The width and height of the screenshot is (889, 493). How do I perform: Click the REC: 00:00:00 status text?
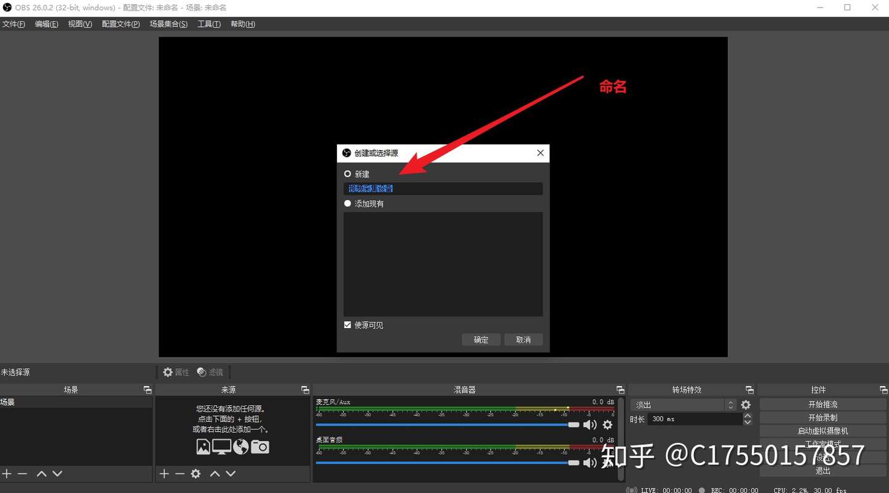coord(735,490)
